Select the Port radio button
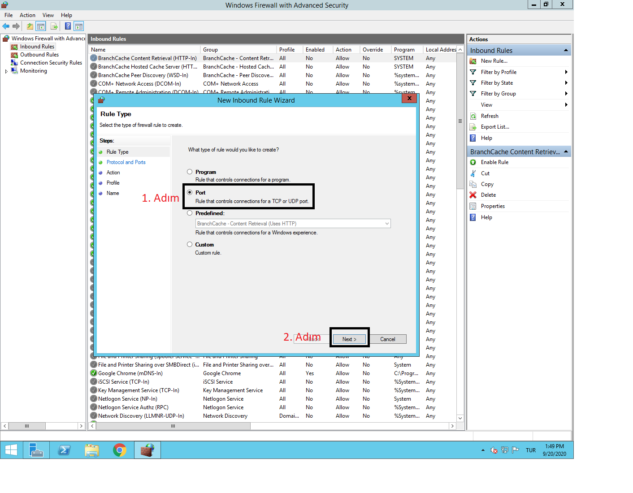 click(x=190, y=192)
